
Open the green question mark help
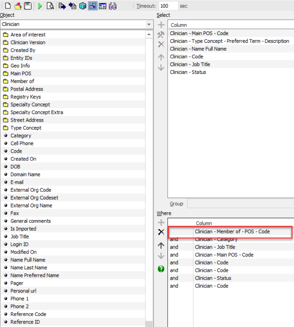pyautogui.click(x=161, y=269)
